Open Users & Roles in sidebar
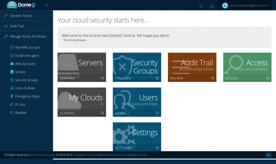The height and width of the screenshot is (164, 276). [25, 88]
